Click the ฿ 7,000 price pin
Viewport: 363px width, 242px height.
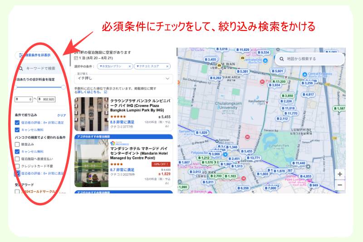[x=270, y=188]
